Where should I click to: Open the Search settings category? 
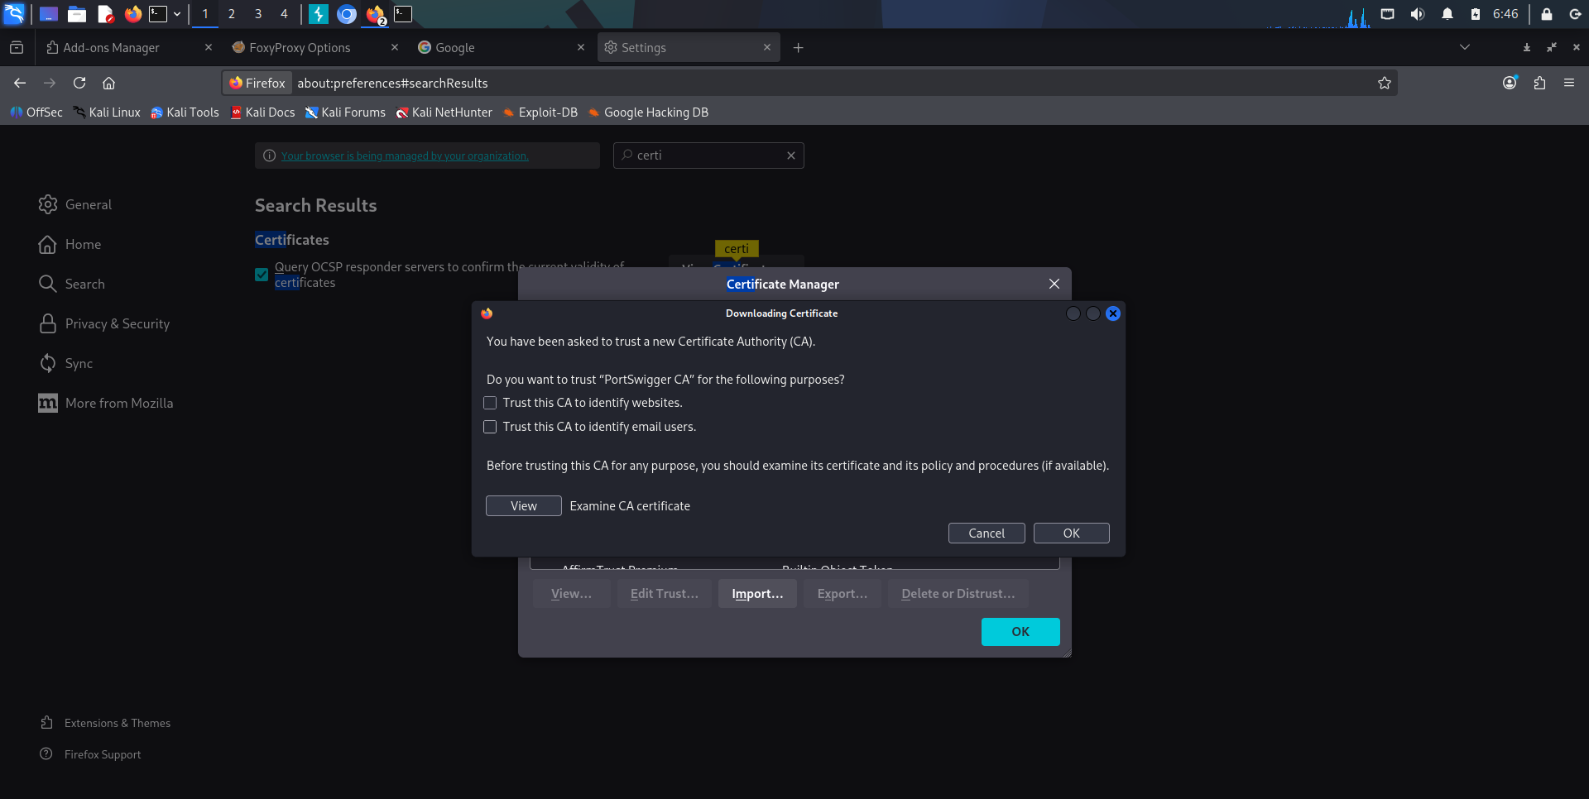72,284
